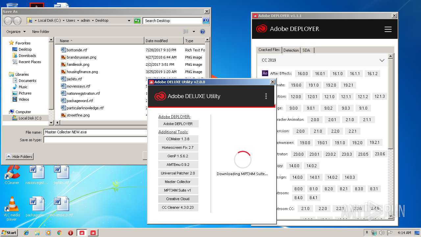Open the hamburger menu in Adobe DEPLOYER

click(x=388, y=29)
